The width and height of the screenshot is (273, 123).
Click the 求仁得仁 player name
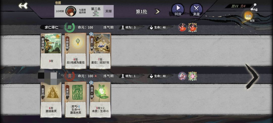[x=52, y=28]
